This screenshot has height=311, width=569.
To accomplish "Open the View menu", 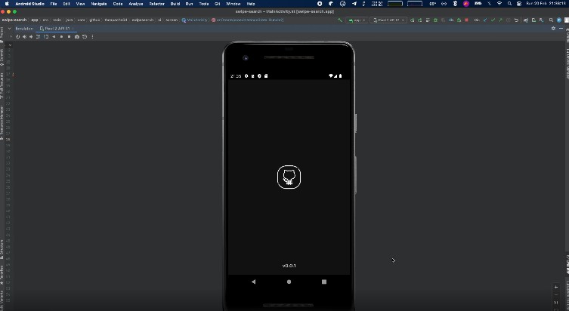I will pos(80,4).
